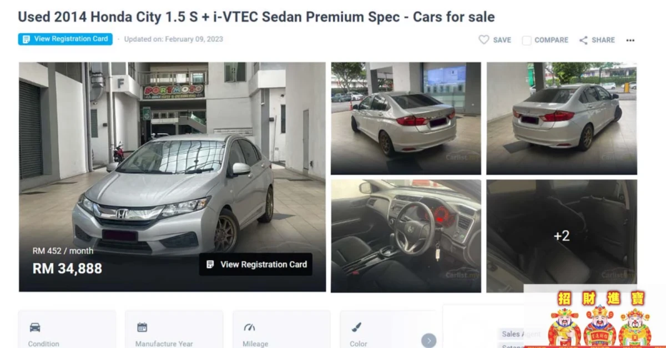The image size is (666, 348).
Task: Open the rear-right view car thumbnail
Action: click(562, 118)
